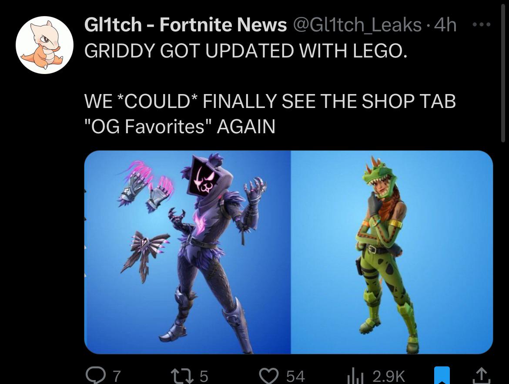The height and width of the screenshot is (384, 509).
Task: Open the 4h timestamp link
Action: (445, 25)
